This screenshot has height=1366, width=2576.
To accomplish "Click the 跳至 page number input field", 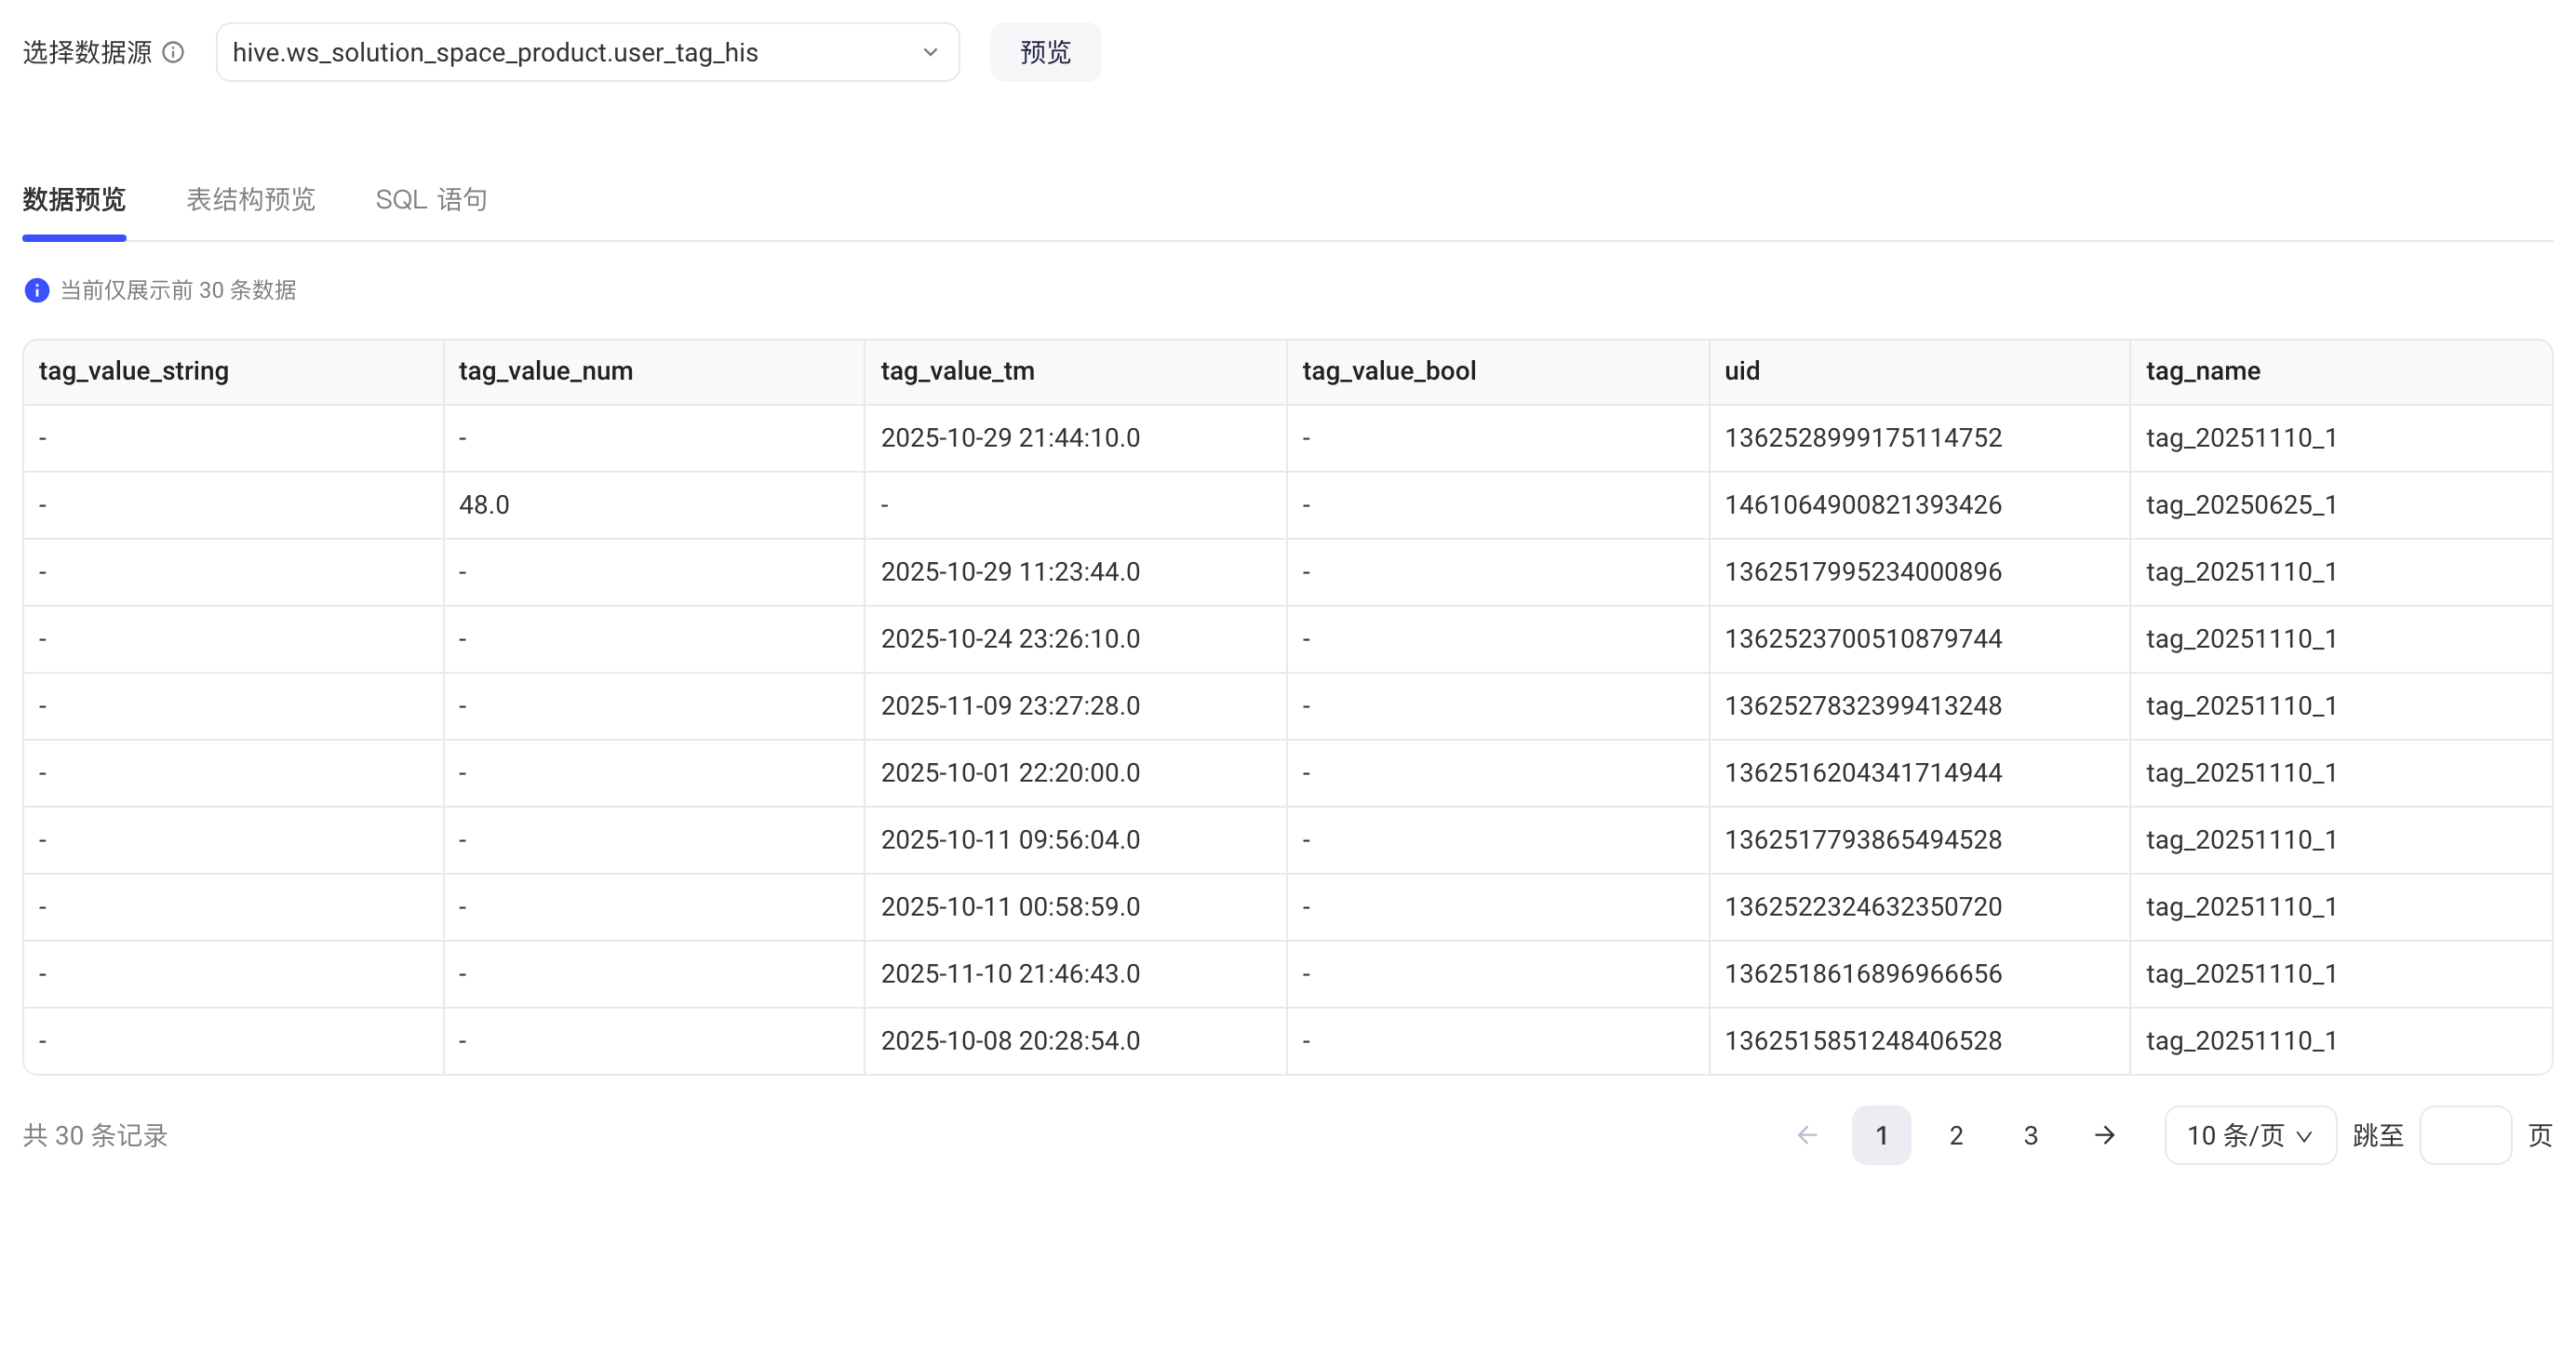I will [2465, 1135].
